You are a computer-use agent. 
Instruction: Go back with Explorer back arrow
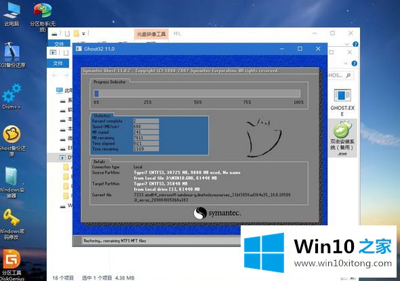click(54, 75)
